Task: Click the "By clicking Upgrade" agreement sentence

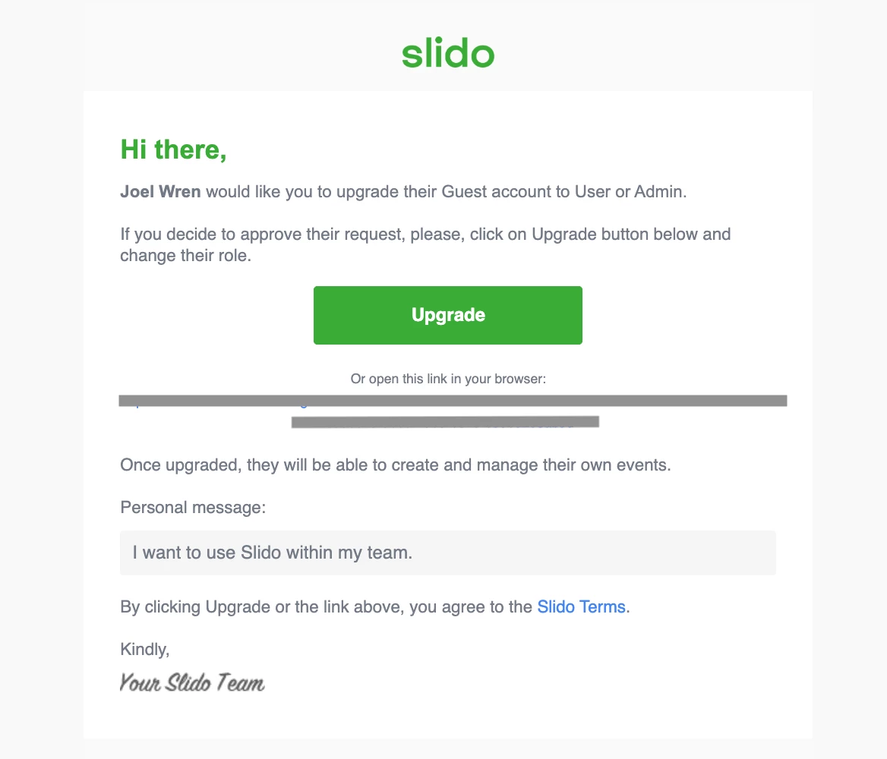Action: pyautogui.click(x=375, y=607)
